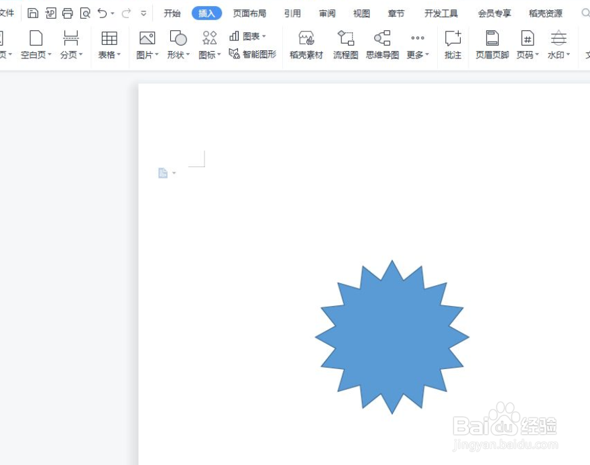Open the 稻壳资源 tab

click(546, 13)
